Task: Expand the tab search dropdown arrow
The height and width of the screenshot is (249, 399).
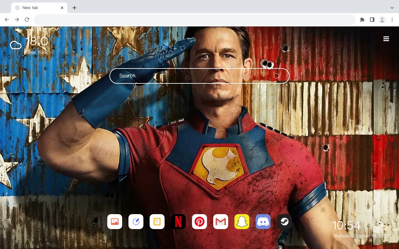Action: 392,8
